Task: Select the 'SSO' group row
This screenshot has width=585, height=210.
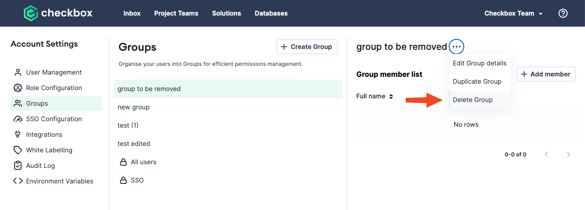Action: click(228, 180)
